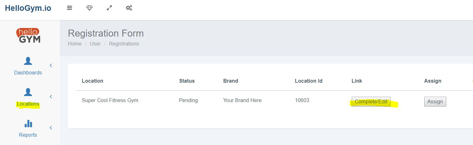Image resolution: width=473 pixels, height=145 pixels.
Task: Click the Dashboards user icon
Action: coord(28,61)
